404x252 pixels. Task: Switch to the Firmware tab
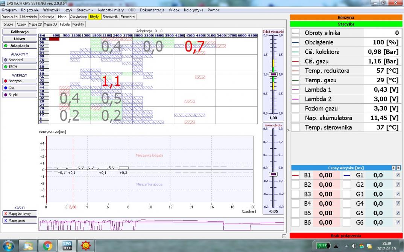tap(128, 17)
